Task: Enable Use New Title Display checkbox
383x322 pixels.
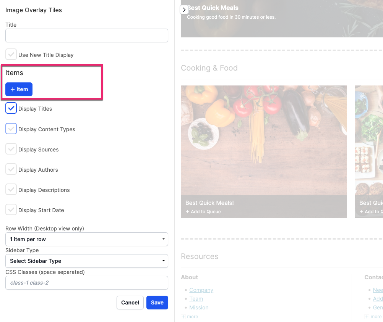Action: tap(11, 54)
